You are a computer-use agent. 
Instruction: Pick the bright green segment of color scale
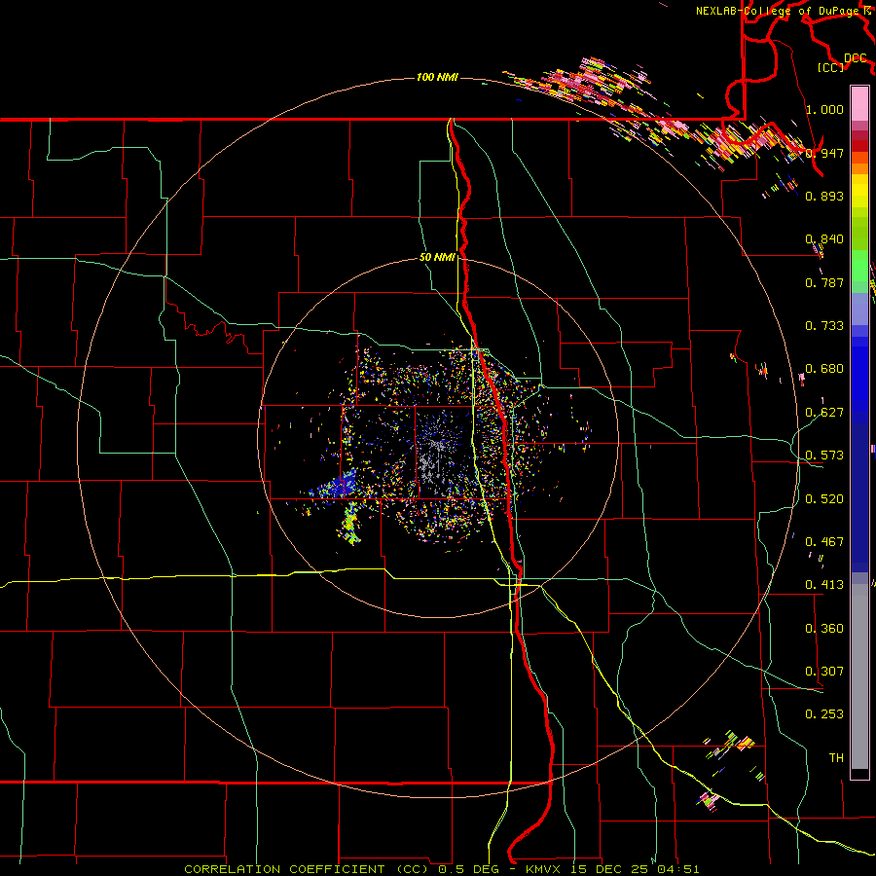tap(859, 266)
